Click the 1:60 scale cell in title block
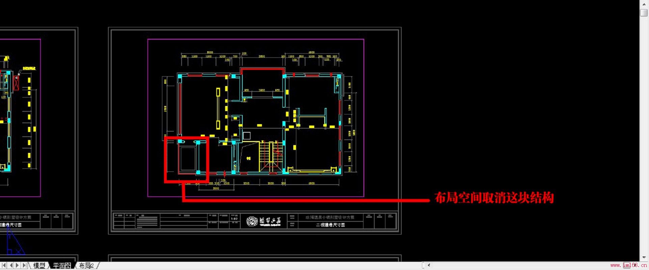 click(234, 219)
